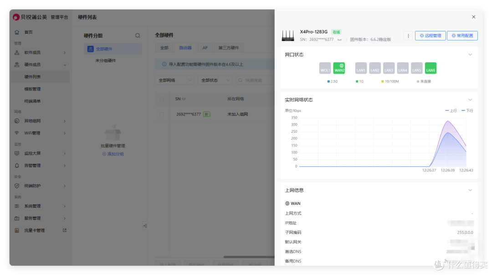The width and height of the screenshot is (492, 275).
Task: Click the 常用配置 common configuration button
Action: (x=462, y=36)
